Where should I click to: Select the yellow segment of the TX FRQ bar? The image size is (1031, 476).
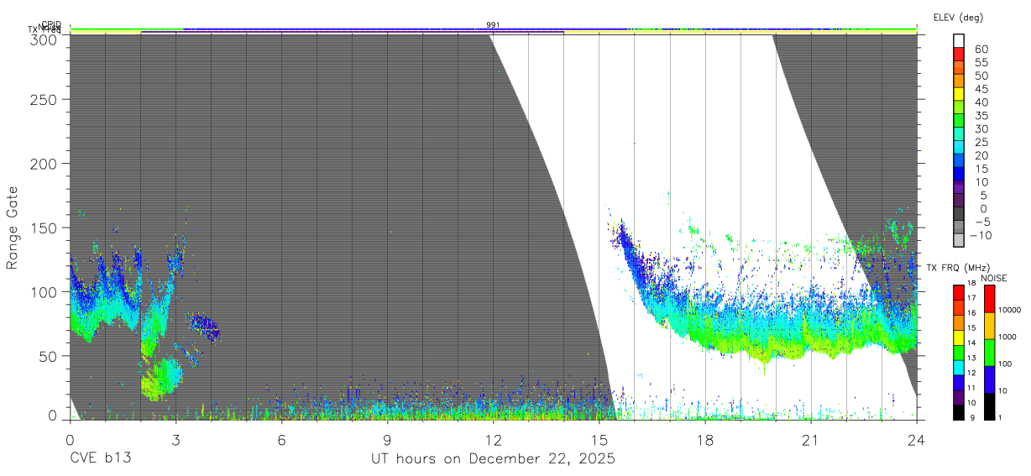959,338
